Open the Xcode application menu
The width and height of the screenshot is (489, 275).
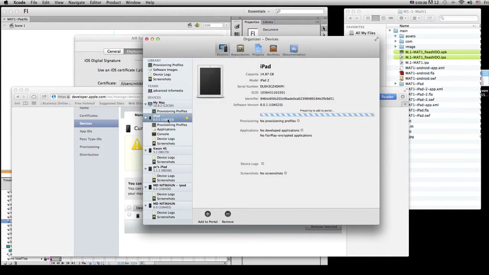click(19, 3)
